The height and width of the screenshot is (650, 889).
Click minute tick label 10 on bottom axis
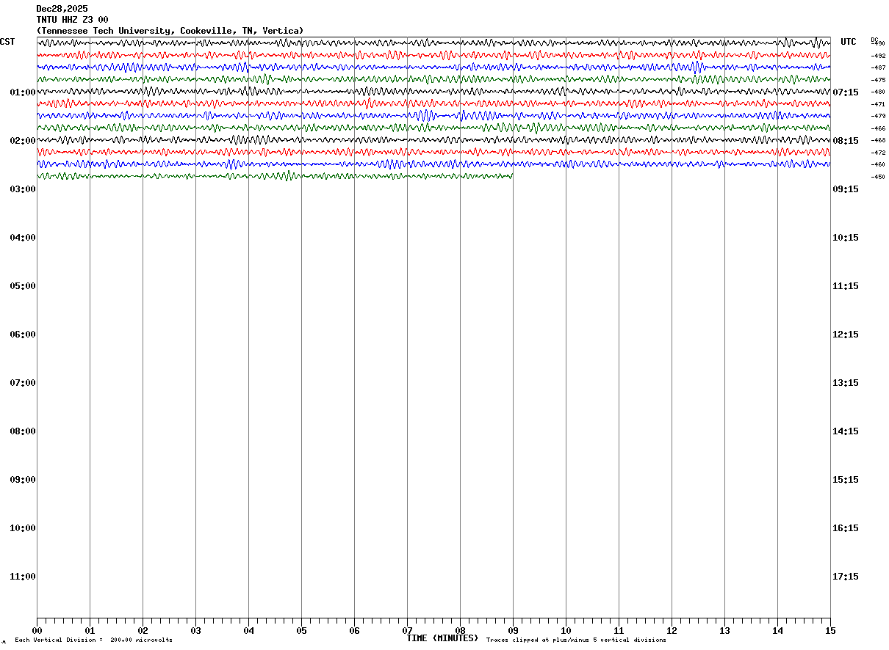point(566,631)
